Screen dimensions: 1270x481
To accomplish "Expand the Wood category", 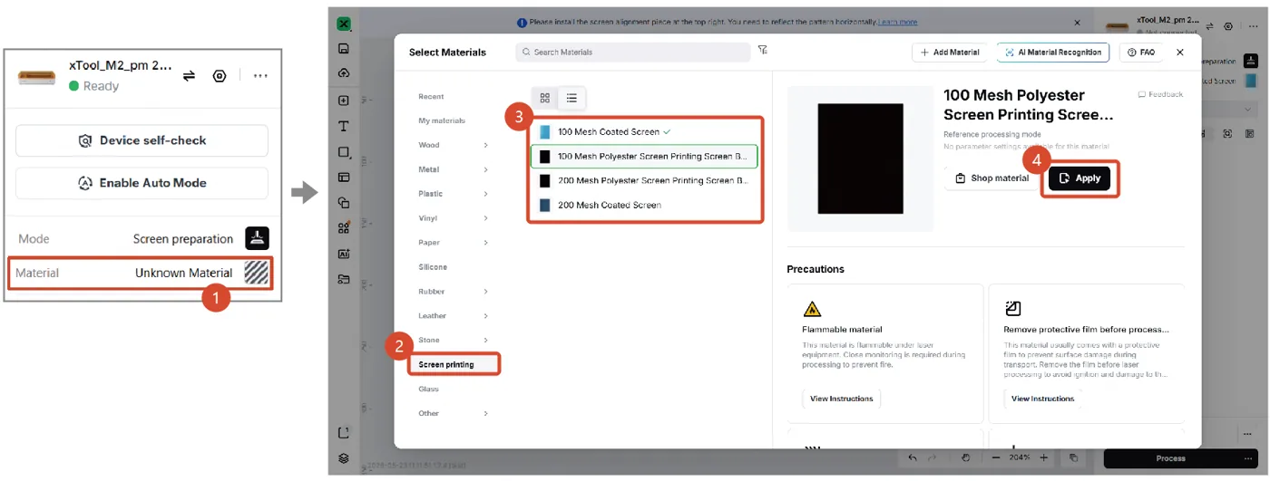I will coord(453,145).
